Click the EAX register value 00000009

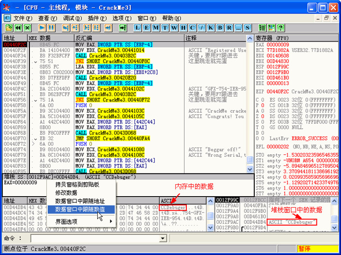278,45
